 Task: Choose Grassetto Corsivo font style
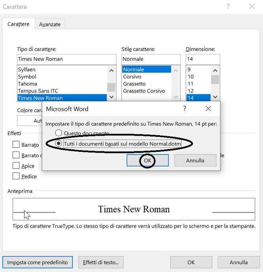(x=147, y=91)
